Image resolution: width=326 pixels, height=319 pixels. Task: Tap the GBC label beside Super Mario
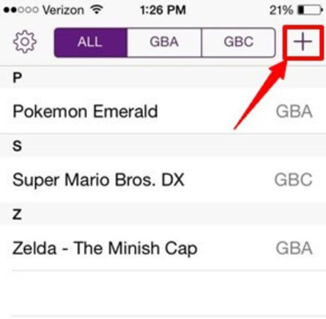tap(293, 180)
